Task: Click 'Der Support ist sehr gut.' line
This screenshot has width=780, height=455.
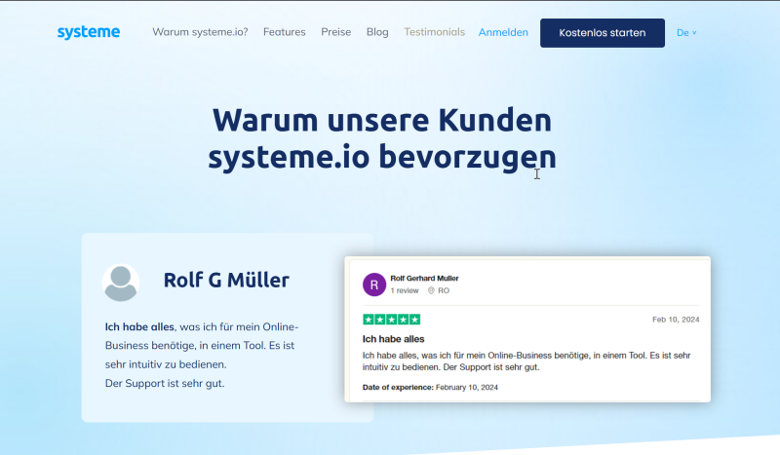Action: (x=165, y=384)
